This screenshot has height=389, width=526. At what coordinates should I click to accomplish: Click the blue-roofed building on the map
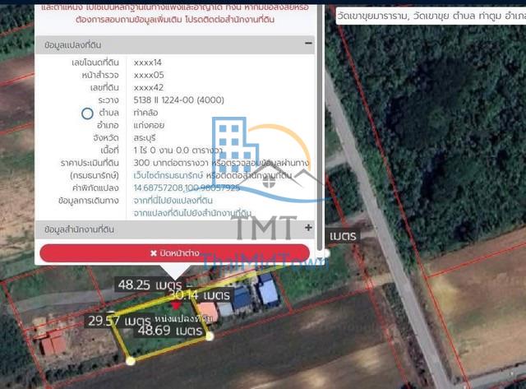[268, 290]
